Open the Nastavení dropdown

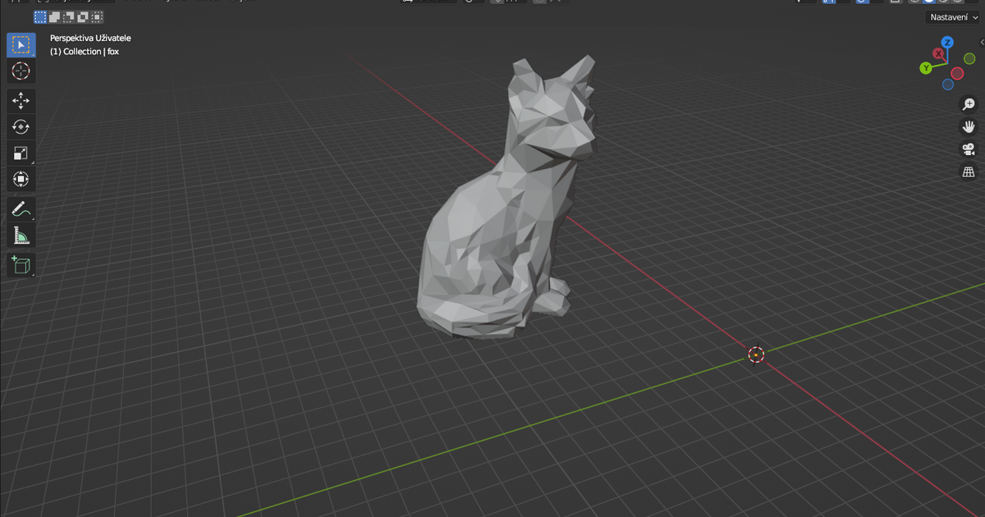point(952,16)
